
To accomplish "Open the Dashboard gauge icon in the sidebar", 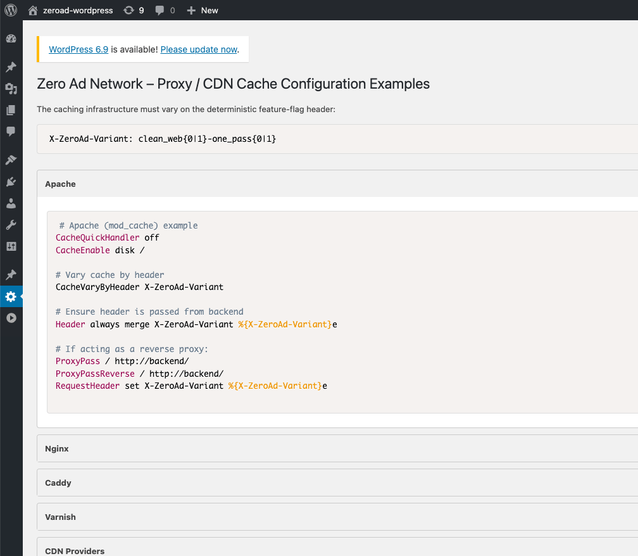I will [x=11, y=39].
